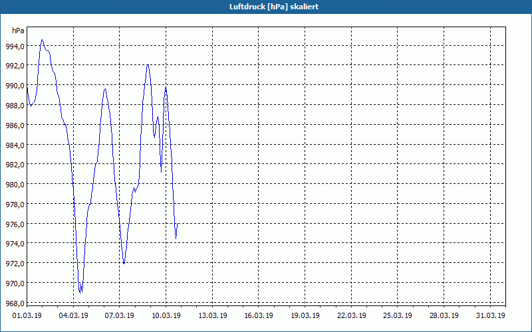
Task: Click the 994,0 y-axis label
Action: pos(15,46)
